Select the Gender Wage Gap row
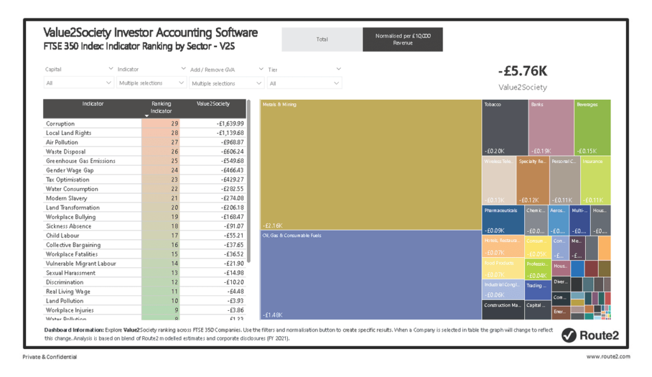 point(145,170)
